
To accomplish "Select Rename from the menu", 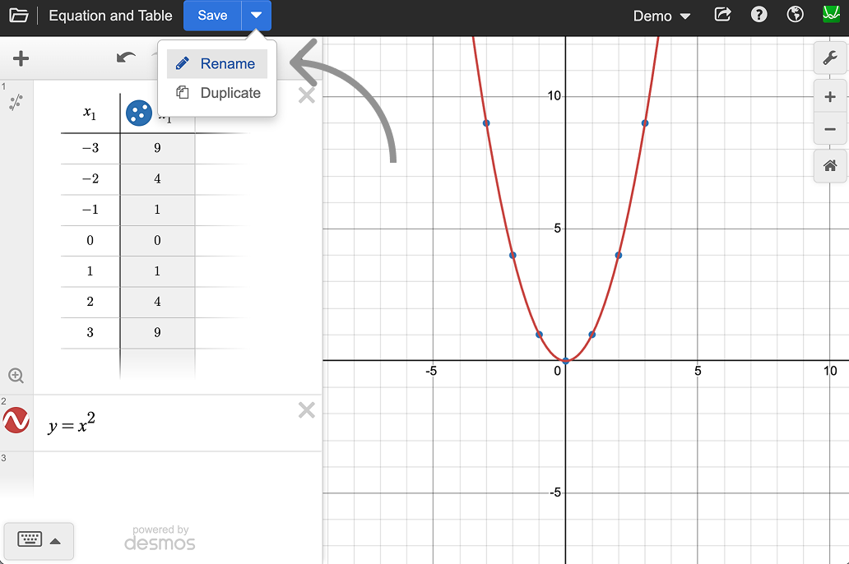I will click(x=217, y=64).
